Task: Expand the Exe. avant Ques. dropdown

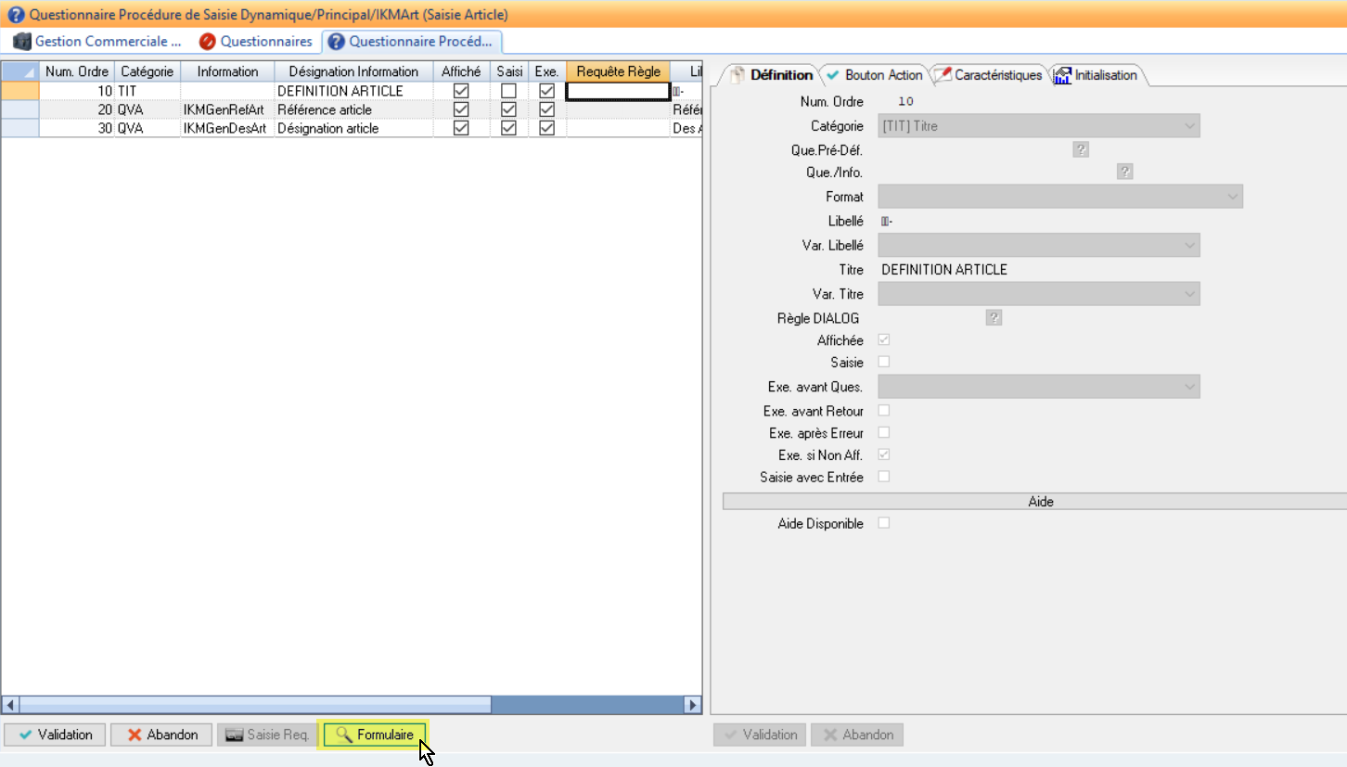Action: (x=1188, y=387)
